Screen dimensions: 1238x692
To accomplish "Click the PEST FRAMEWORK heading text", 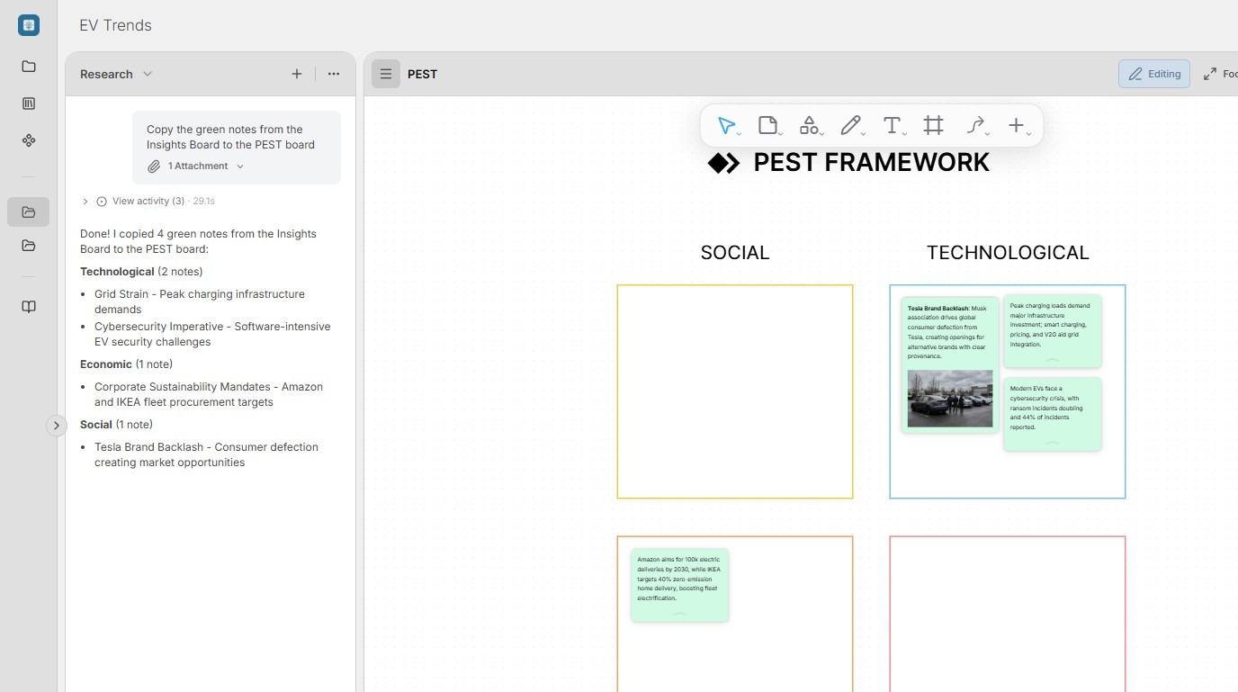I will point(871,163).
